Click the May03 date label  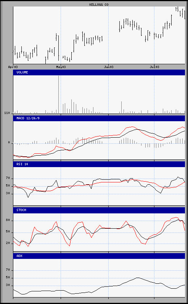coord(61,67)
